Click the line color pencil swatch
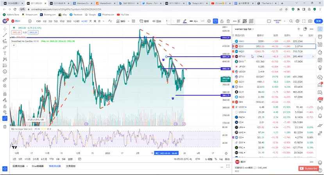The image size is (324, 175). click(185, 21)
